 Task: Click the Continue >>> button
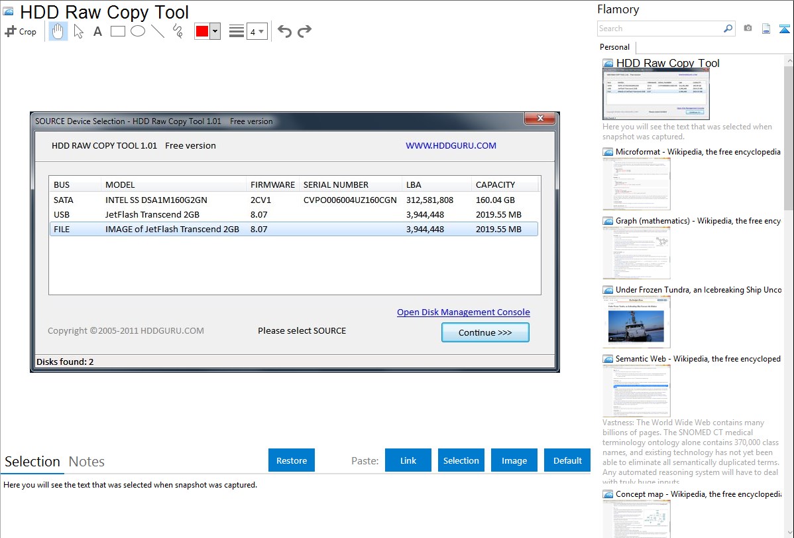point(485,332)
